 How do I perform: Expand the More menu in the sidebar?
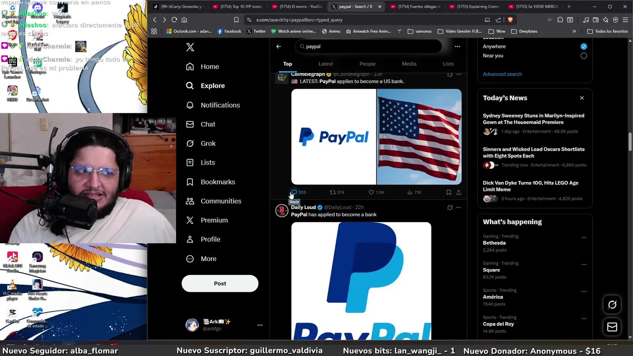pyautogui.click(x=201, y=259)
